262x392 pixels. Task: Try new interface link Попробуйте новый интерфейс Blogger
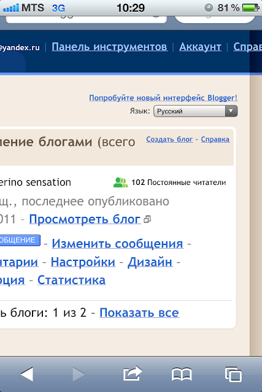pyautogui.click(x=163, y=98)
